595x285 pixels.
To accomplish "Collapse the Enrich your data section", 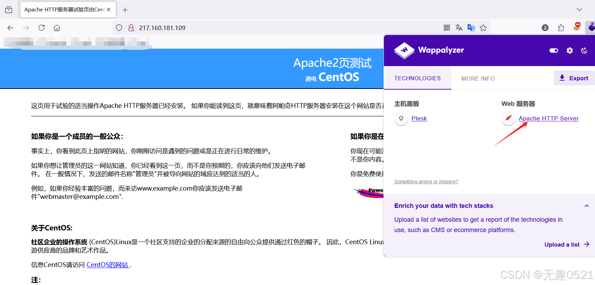I will 587,206.
